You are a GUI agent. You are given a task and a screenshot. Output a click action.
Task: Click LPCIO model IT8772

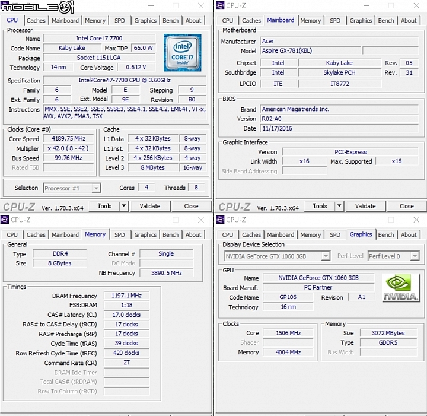pos(340,84)
